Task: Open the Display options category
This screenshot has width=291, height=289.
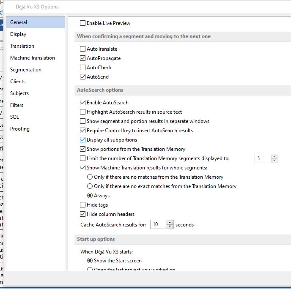Action: [36, 34]
